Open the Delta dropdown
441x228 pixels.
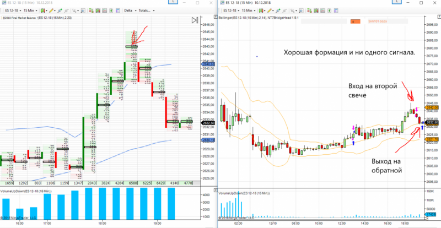130,10
